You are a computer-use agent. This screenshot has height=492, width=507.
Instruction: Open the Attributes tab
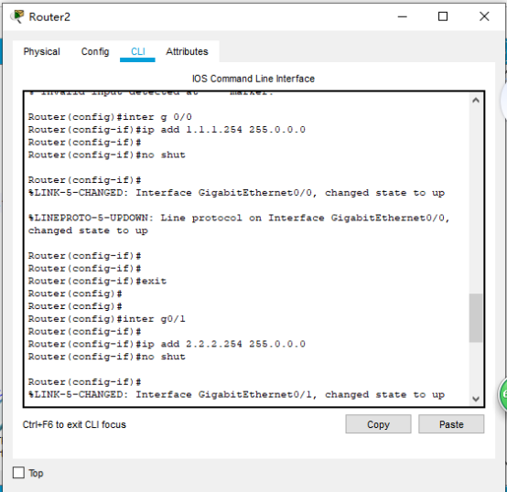pos(187,52)
